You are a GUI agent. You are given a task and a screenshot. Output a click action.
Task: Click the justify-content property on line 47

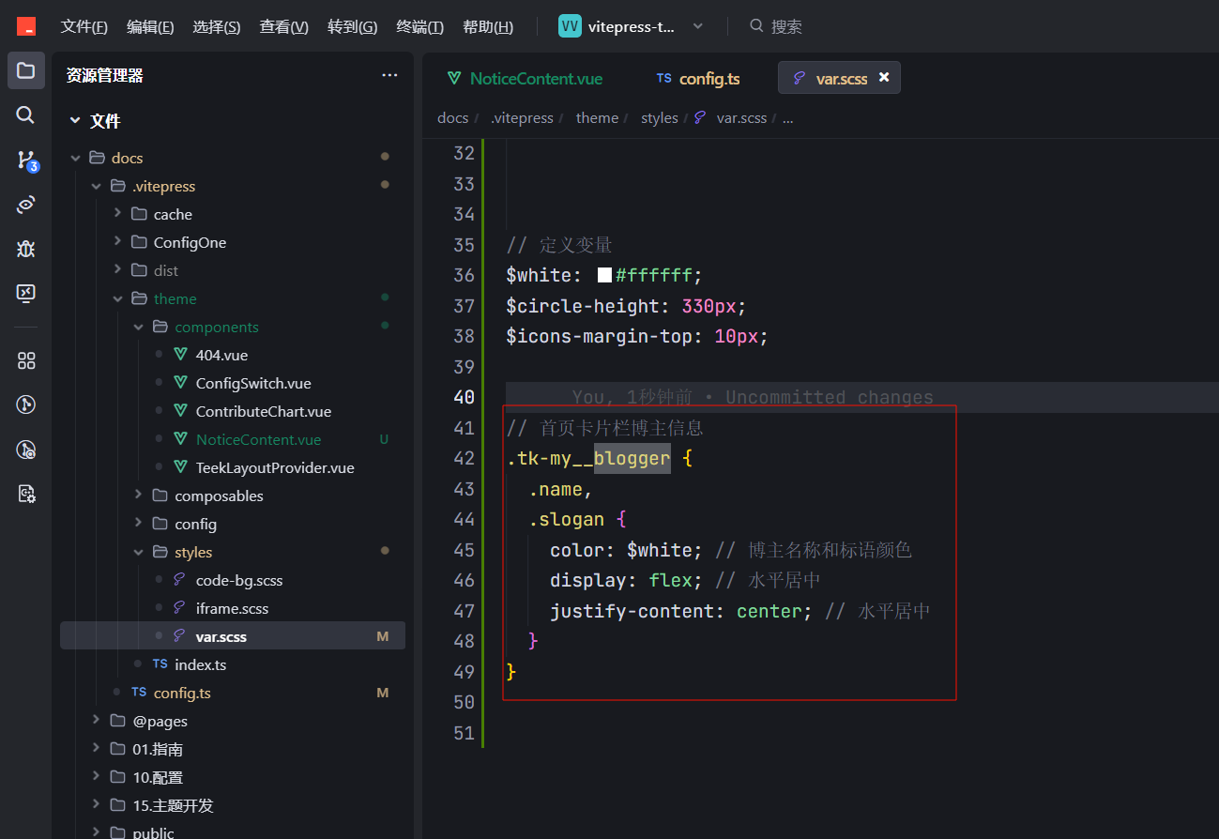631,611
